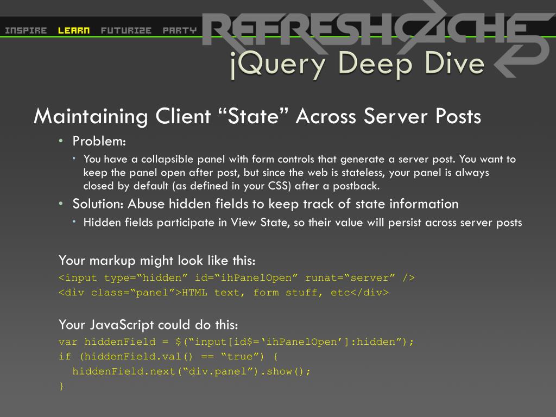Click the '<input type="hidden"' code line
This screenshot has width=556, height=417.
coord(237,277)
